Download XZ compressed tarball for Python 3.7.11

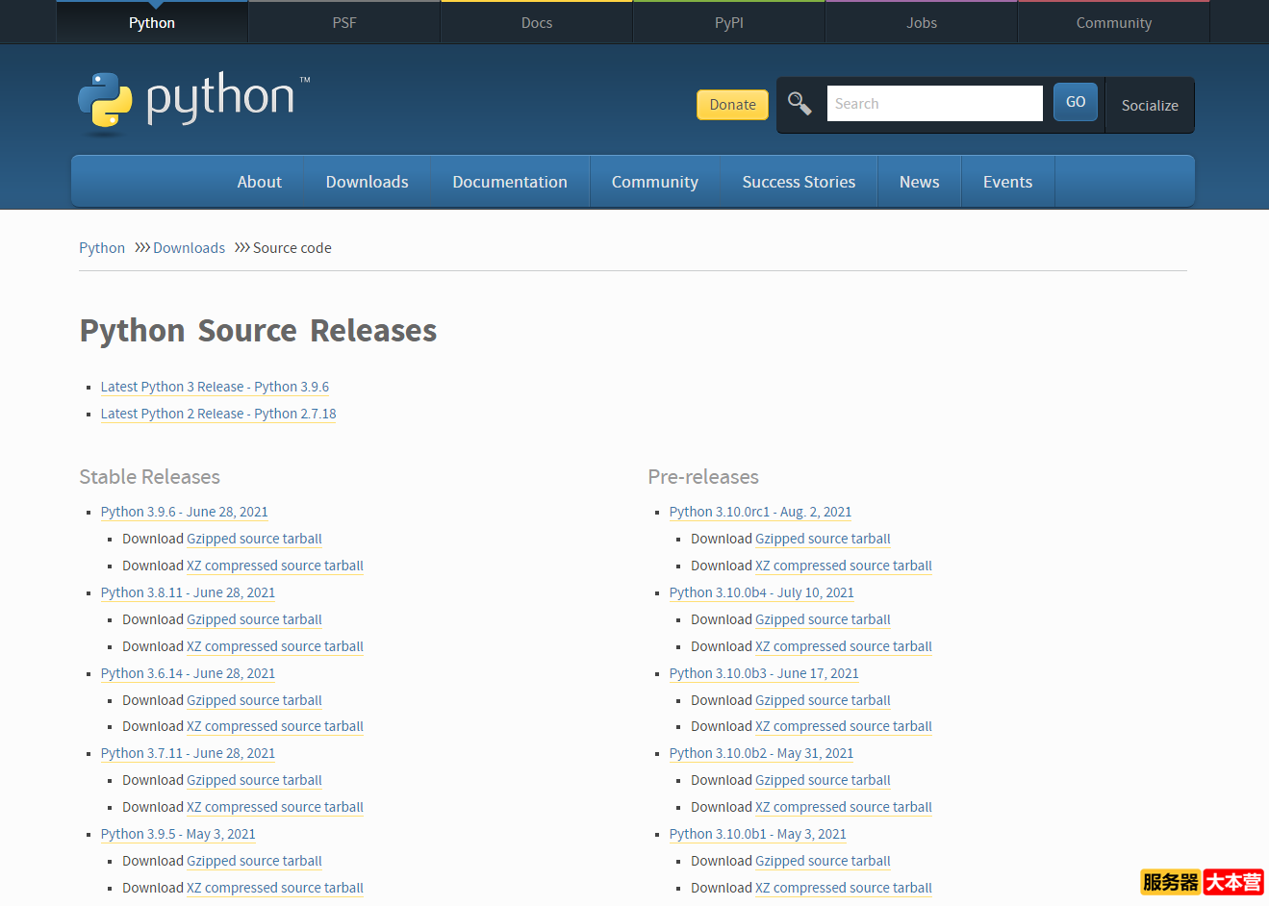click(275, 807)
